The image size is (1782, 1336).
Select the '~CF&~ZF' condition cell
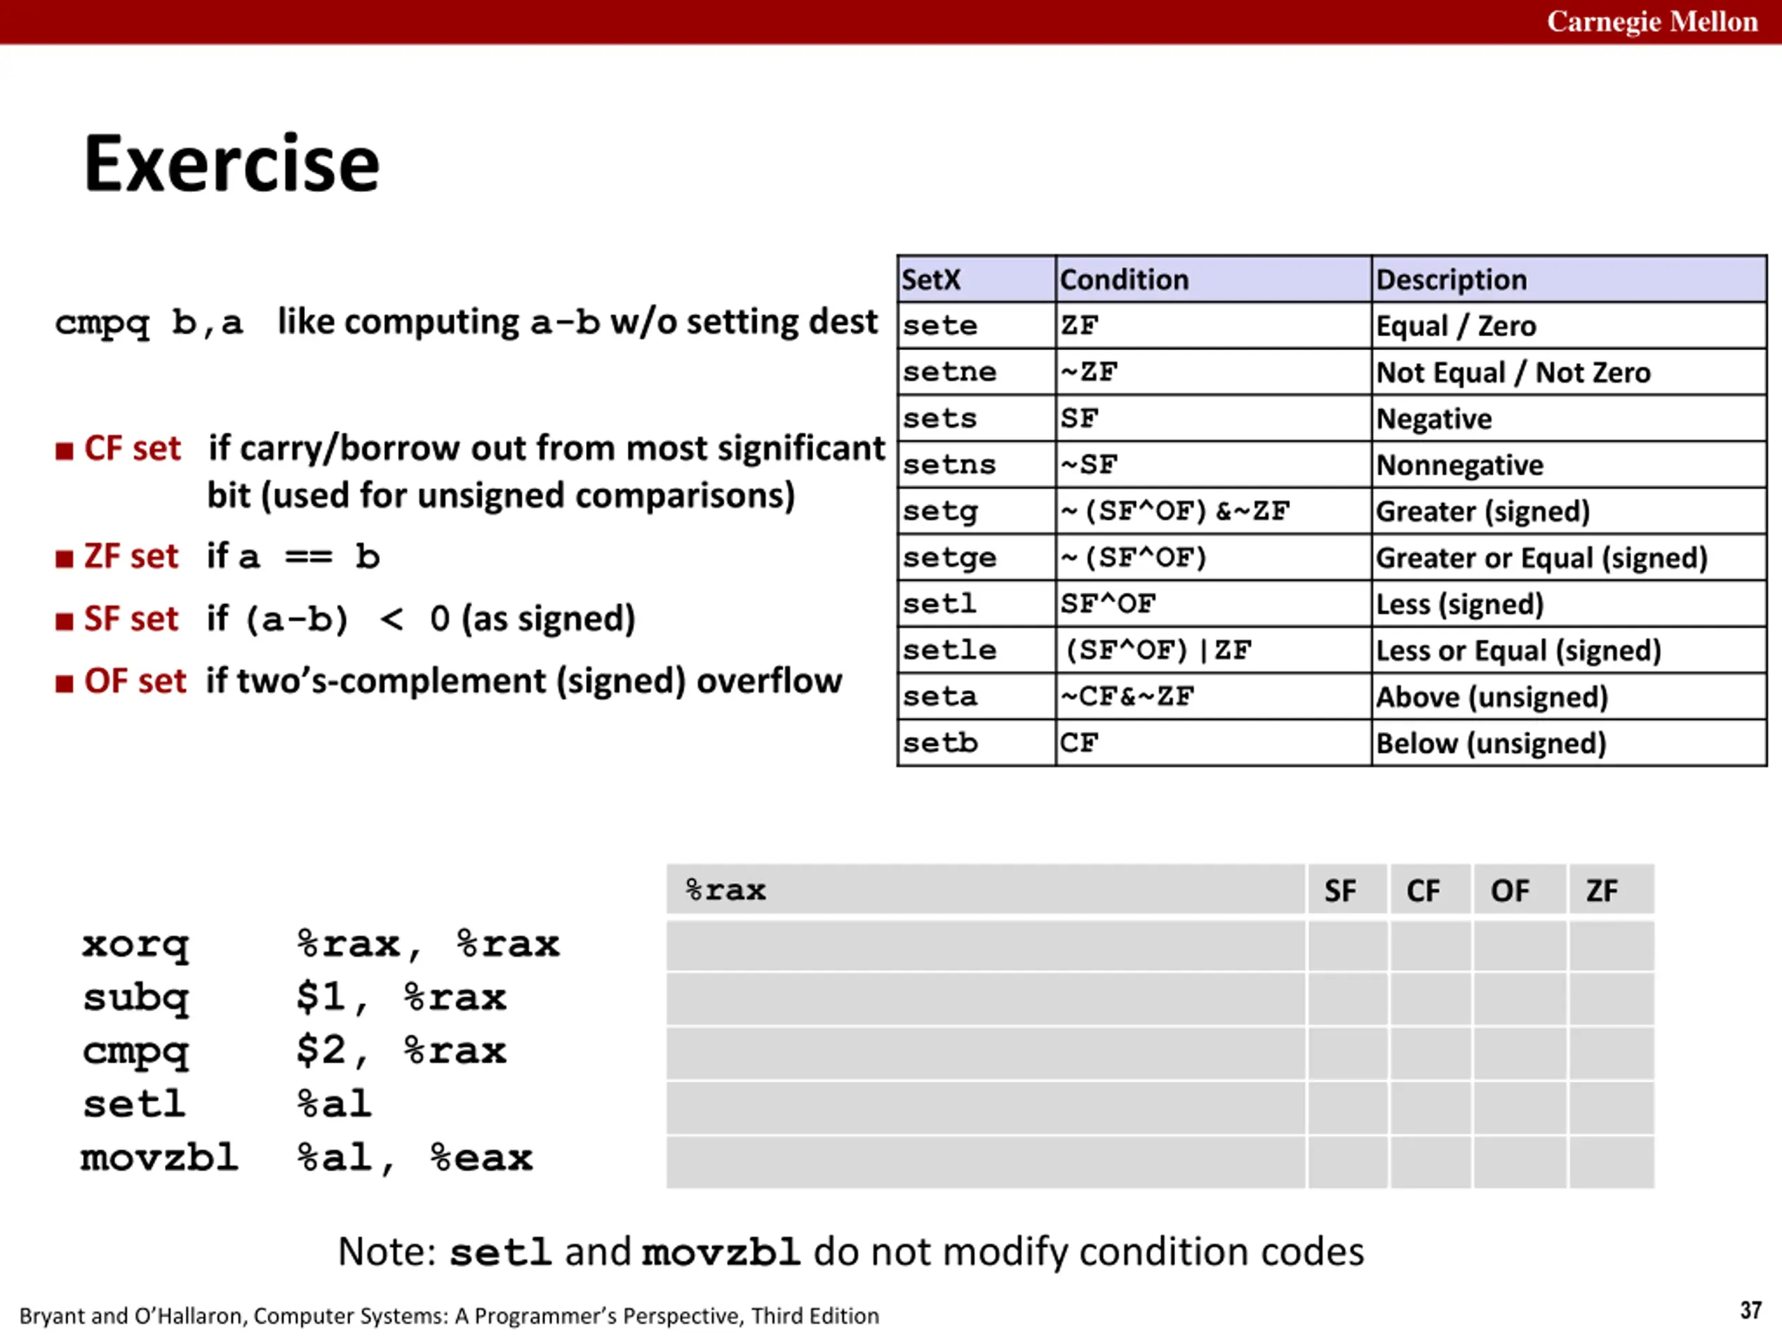point(1213,697)
